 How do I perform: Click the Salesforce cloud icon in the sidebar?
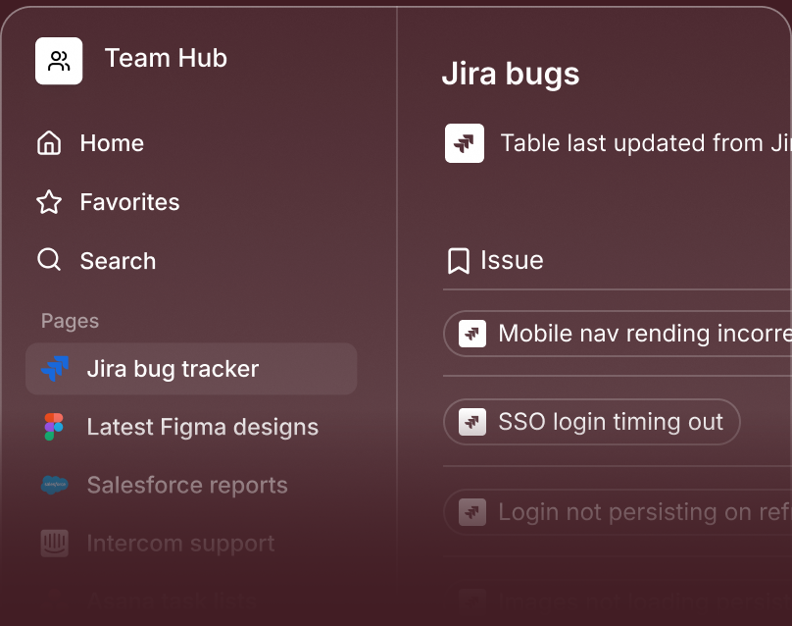(x=55, y=485)
